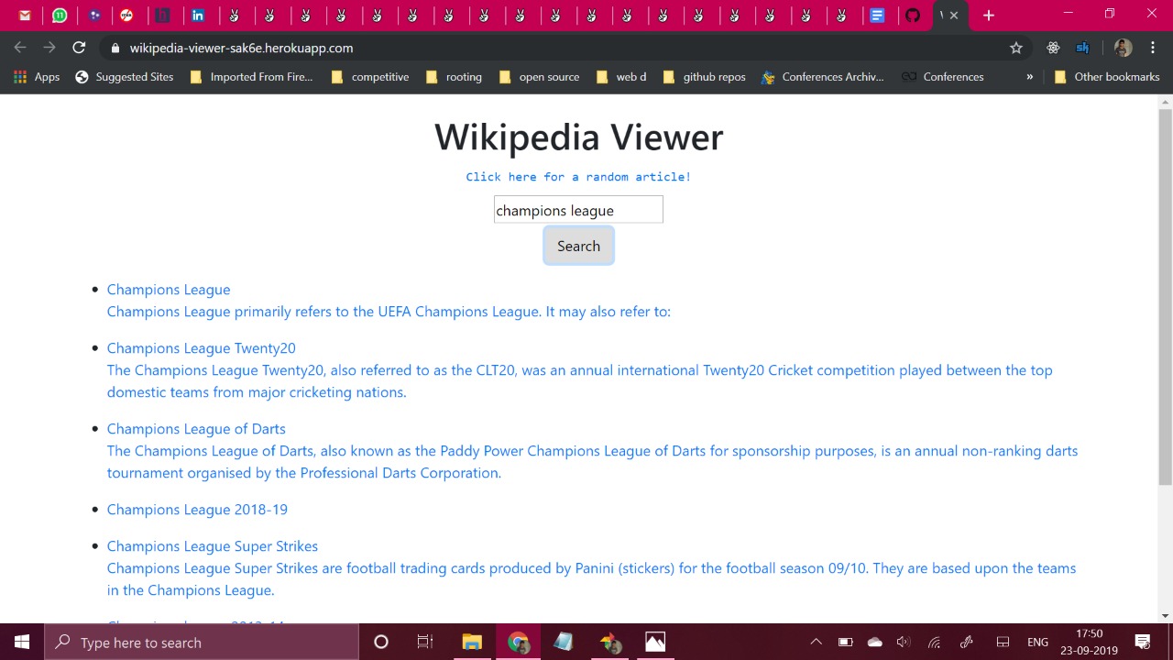The image size is (1173, 660).
Task: Switch to the Google Docs tab
Action: click(x=877, y=16)
